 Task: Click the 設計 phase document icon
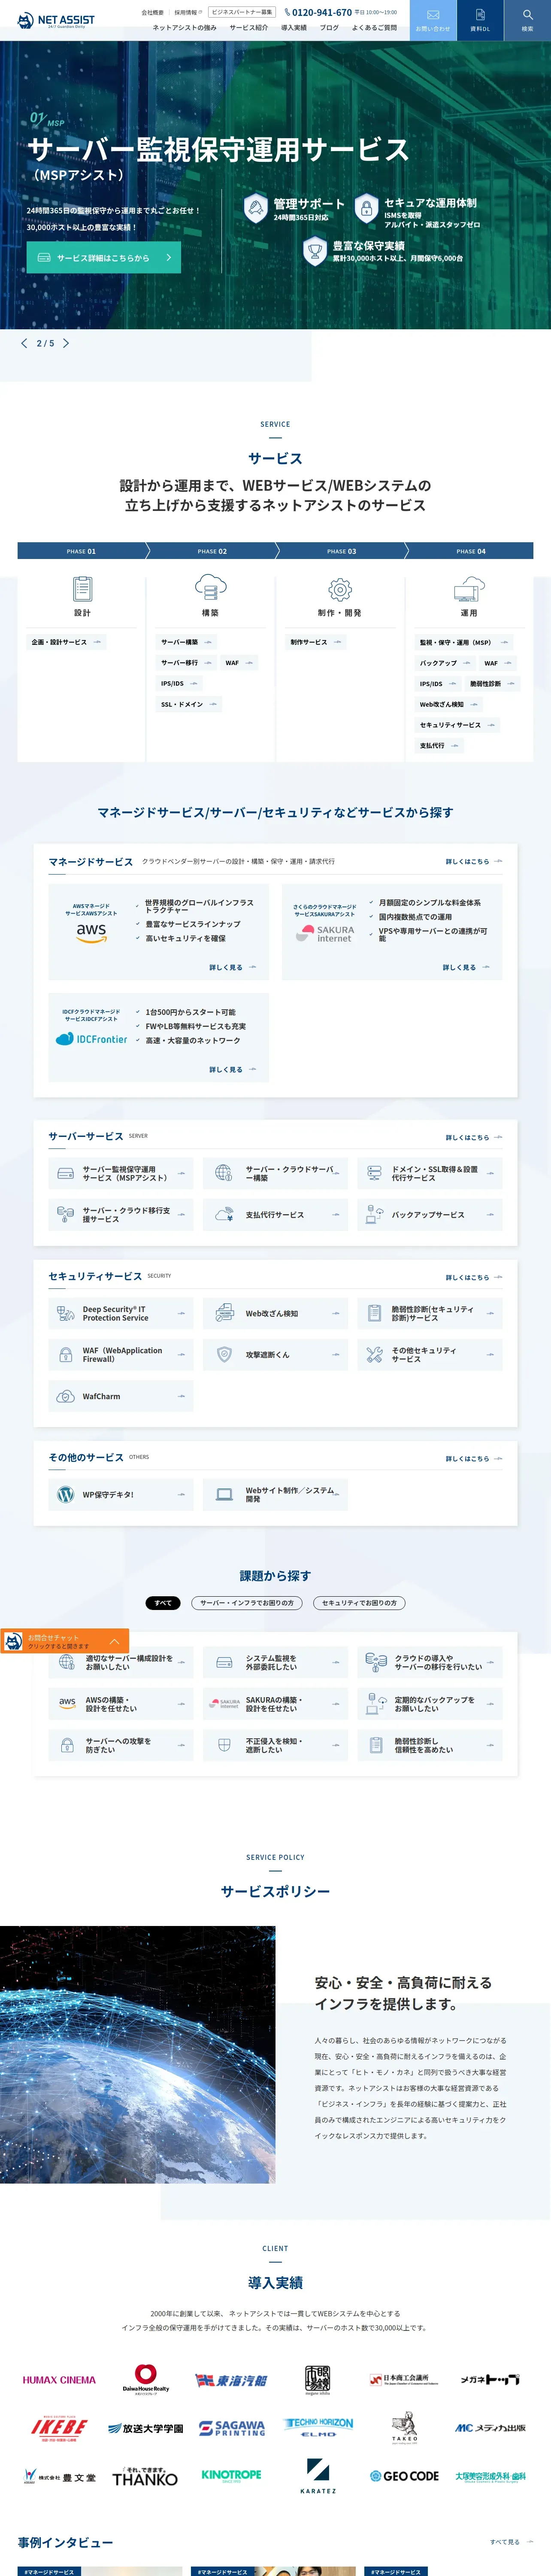tap(82, 588)
